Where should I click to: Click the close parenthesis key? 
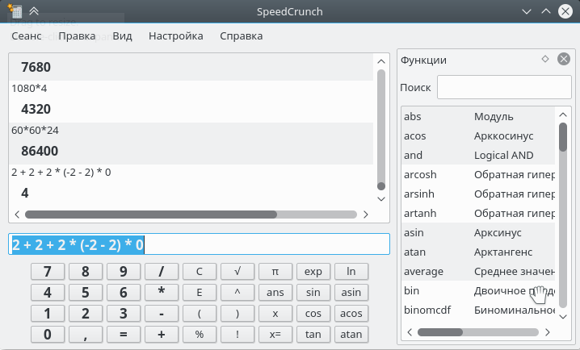pyautogui.click(x=237, y=314)
